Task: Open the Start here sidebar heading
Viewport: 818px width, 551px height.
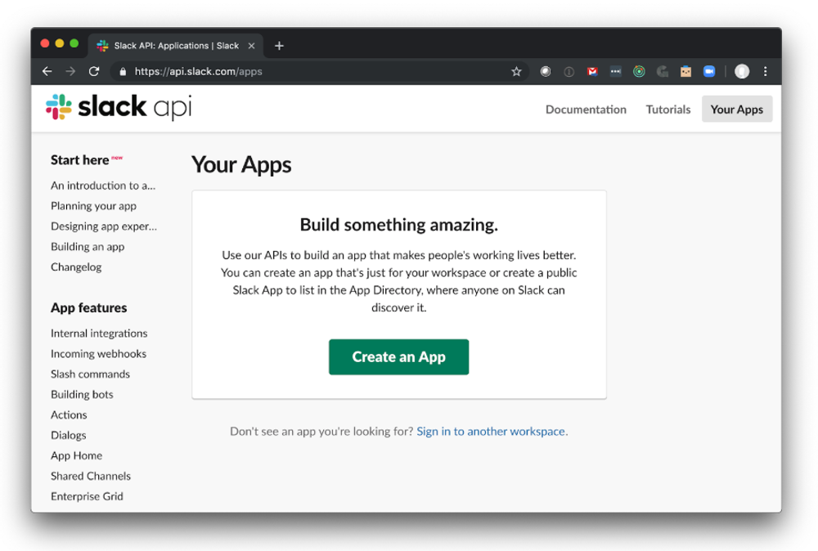Action: pyautogui.click(x=80, y=160)
